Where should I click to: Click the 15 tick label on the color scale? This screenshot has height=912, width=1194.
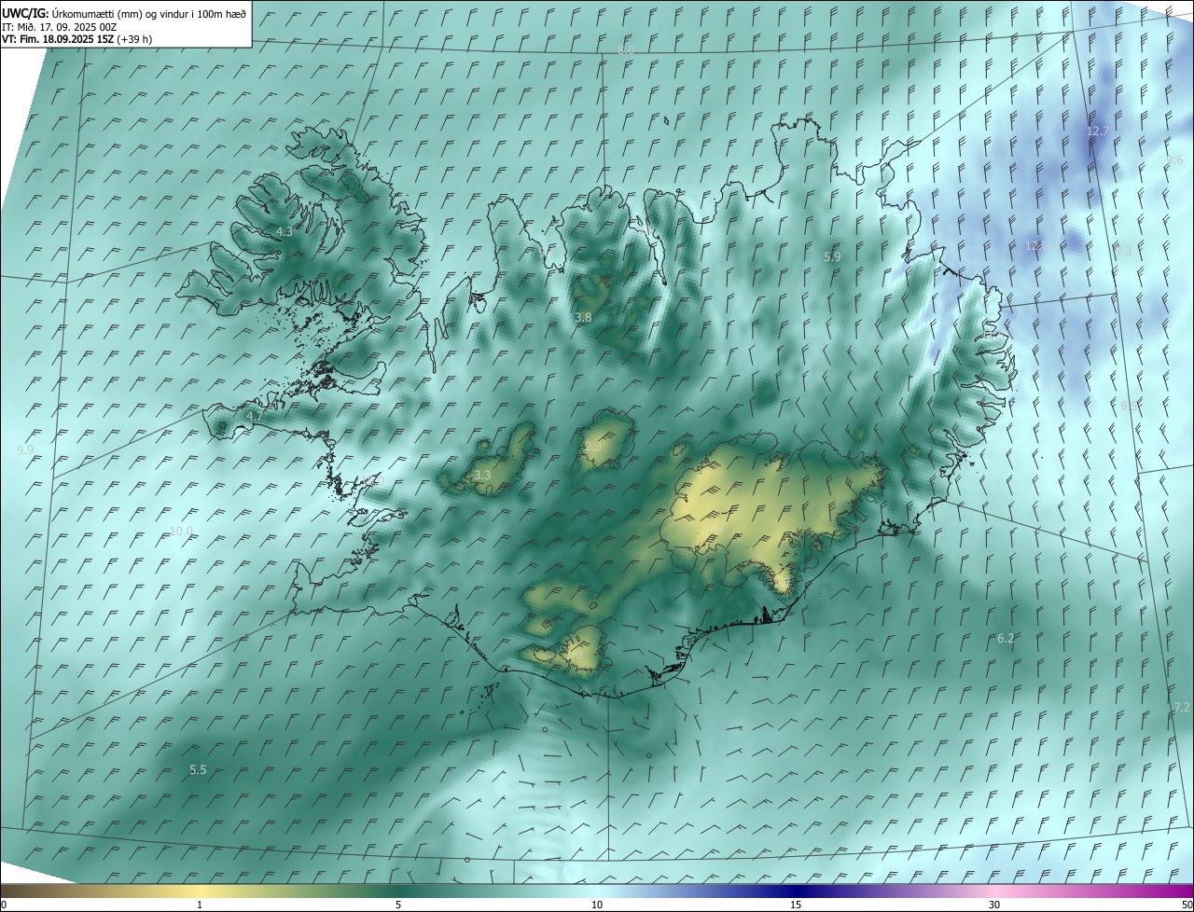[796, 905]
